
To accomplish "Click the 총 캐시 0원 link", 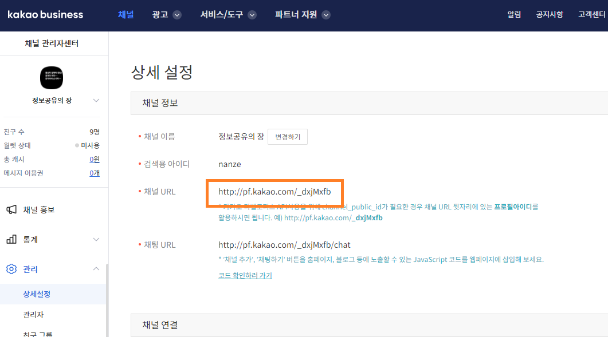I will click(95, 159).
